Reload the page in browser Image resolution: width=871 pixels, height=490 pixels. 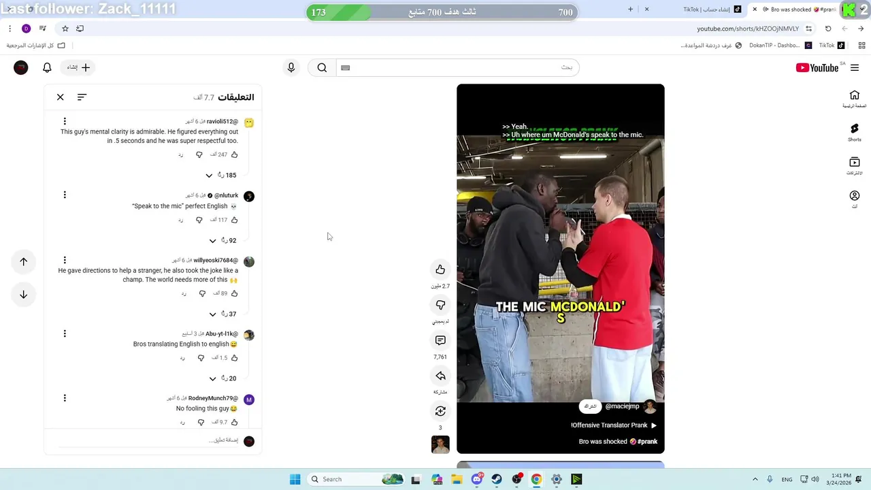point(828,29)
